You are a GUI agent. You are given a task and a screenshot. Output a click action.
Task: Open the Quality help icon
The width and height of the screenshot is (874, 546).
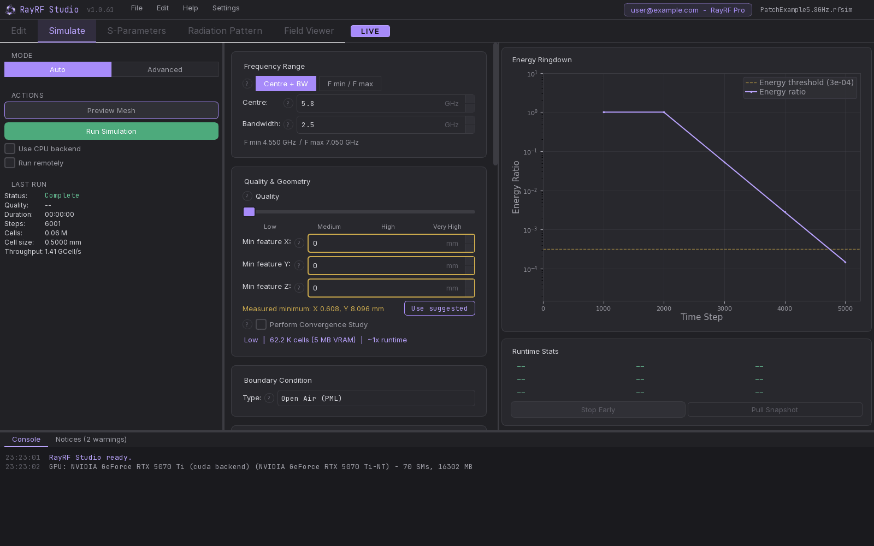[x=247, y=197]
